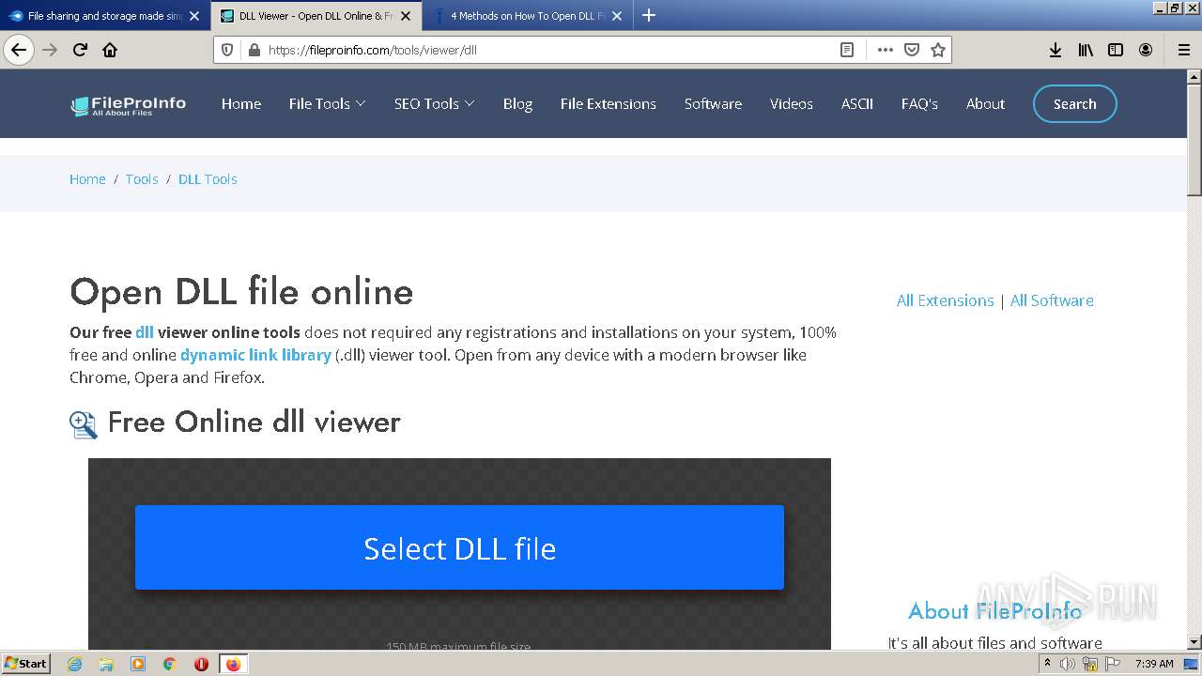Launch media player from taskbar
Screen dimensions: 1202x676
[138, 664]
